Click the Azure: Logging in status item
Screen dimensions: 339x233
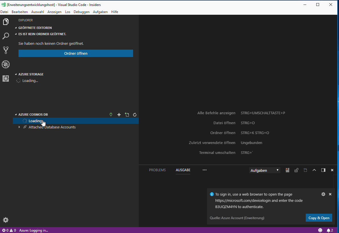(x=34, y=230)
